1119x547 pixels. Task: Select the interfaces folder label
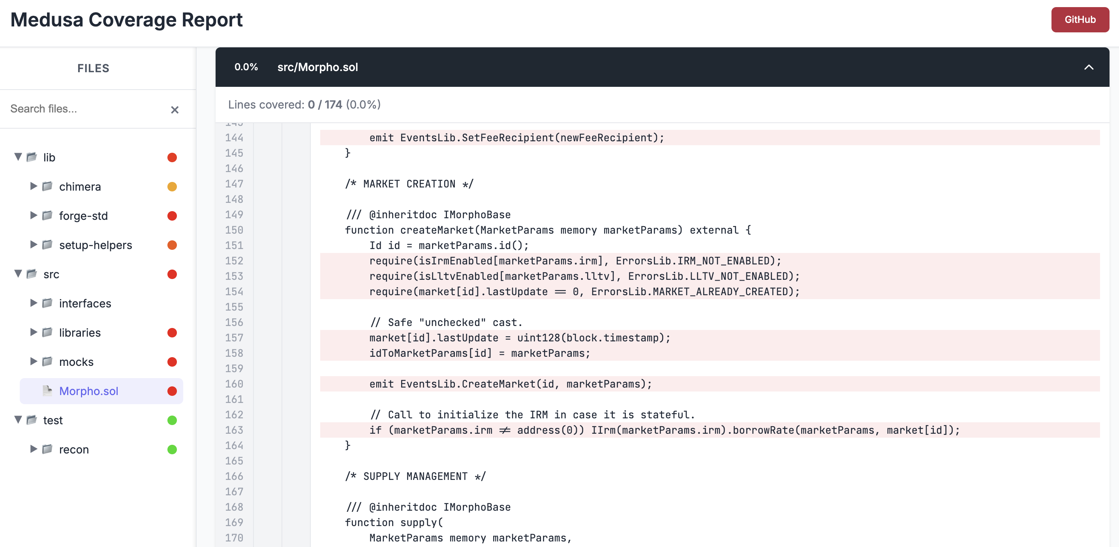pos(85,303)
